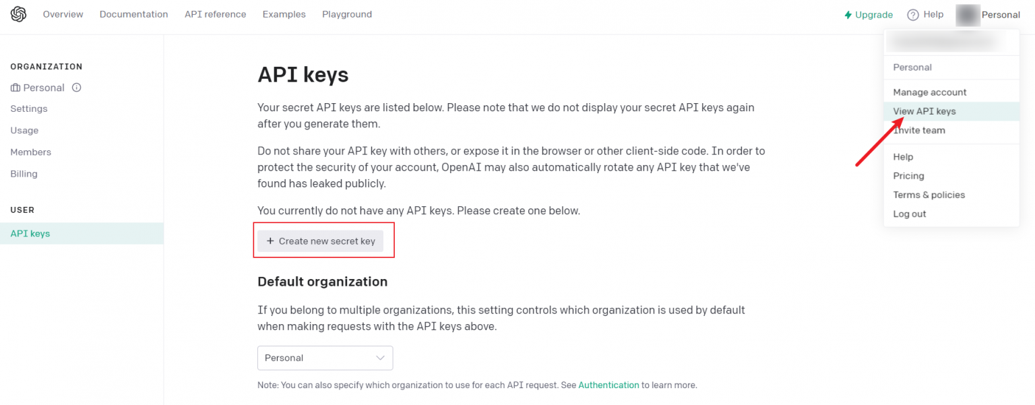Open the Usage page
The height and width of the screenshot is (405, 1035).
coord(24,130)
